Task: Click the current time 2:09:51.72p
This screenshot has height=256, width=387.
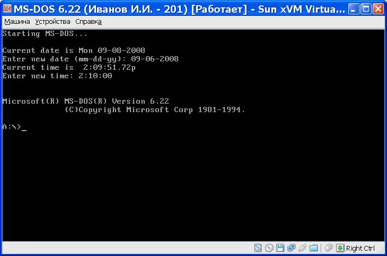Action: (109, 68)
